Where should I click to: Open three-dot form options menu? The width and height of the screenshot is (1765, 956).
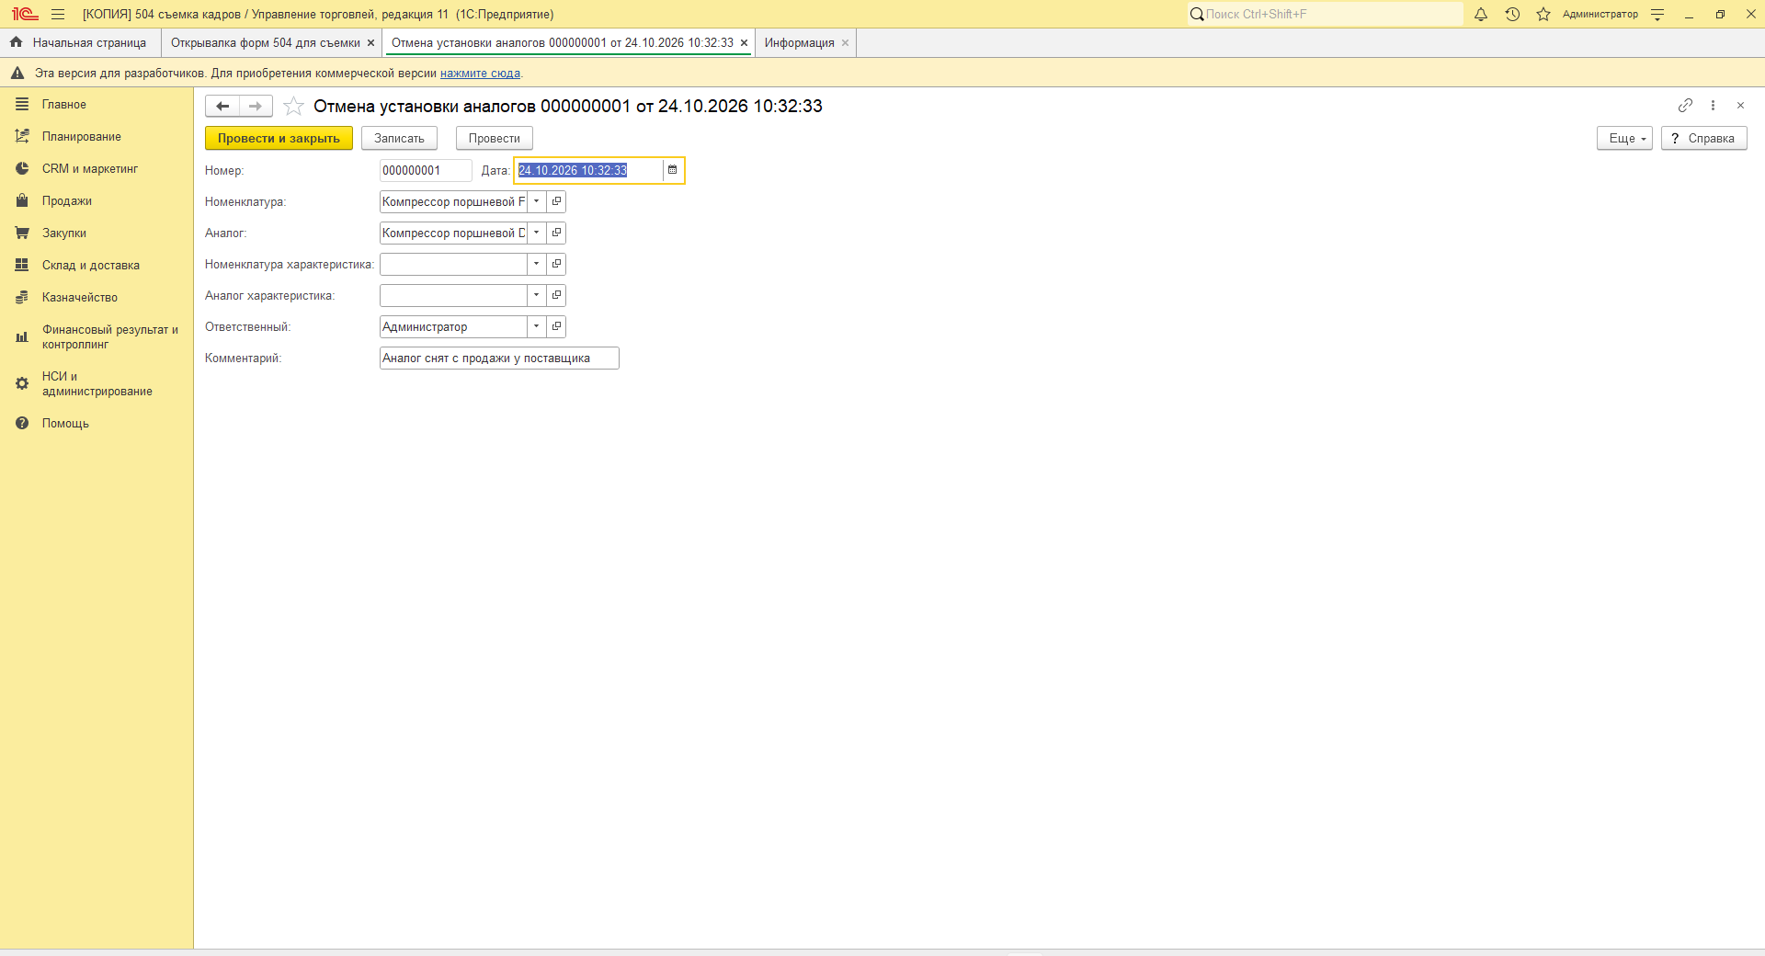click(1713, 106)
